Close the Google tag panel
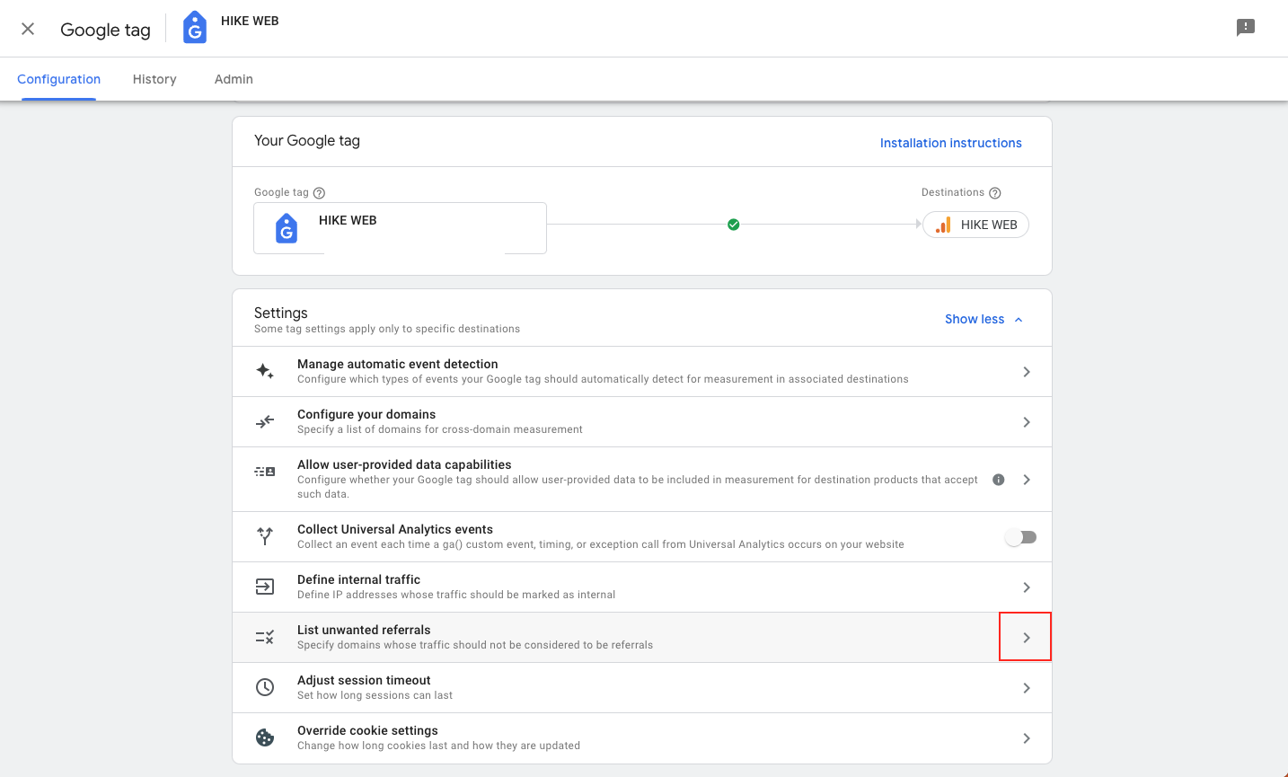This screenshot has height=777, width=1288. pos(28,29)
